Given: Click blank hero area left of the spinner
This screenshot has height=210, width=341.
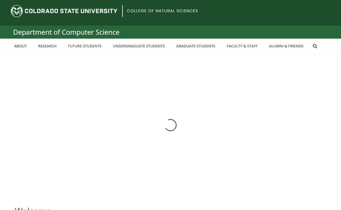Looking at the screenshot, I should pos(85,125).
